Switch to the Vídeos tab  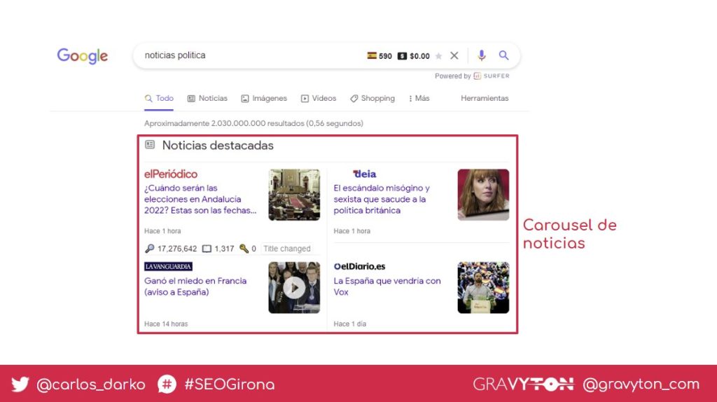[319, 98]
